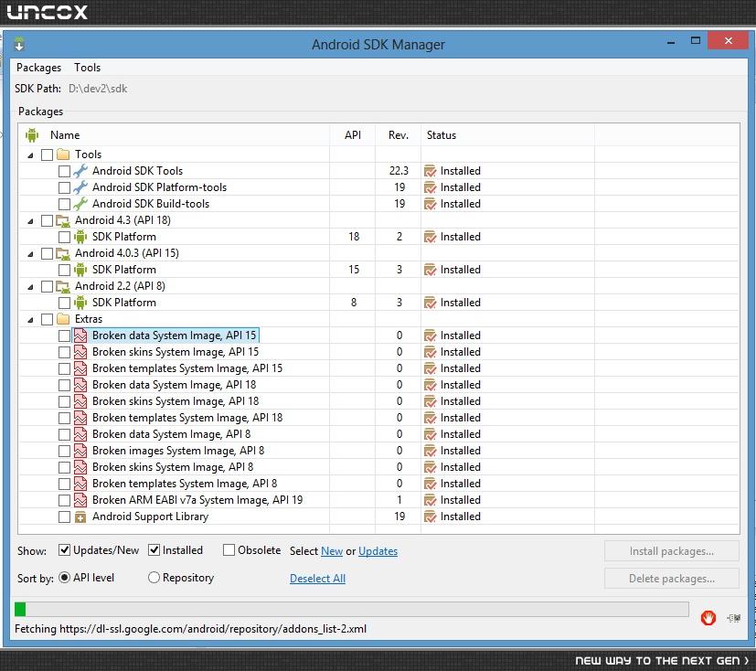
Task: Click the API column header
Action: point(353,135)
